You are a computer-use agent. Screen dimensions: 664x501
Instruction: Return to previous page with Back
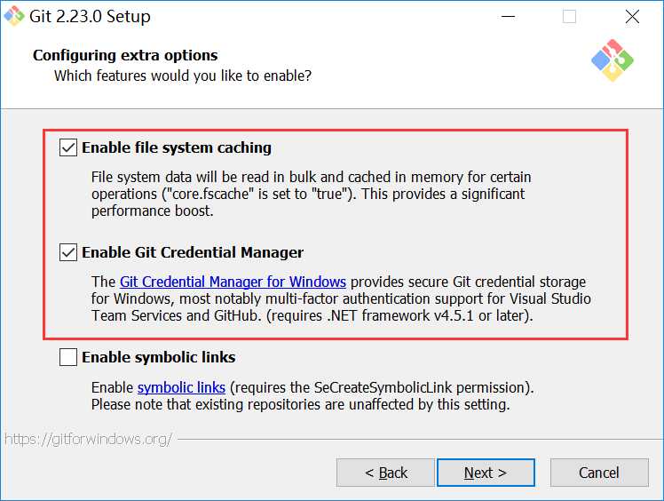click(x=386, y=473)
